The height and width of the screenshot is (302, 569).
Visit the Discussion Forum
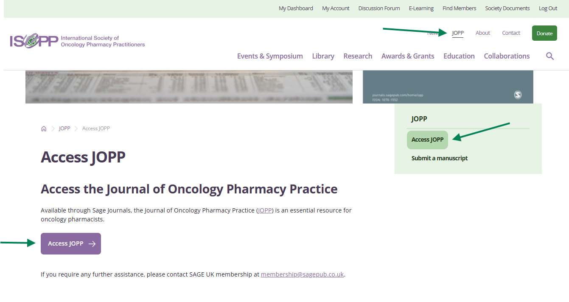pyautogui.click(x=379, y=8)
